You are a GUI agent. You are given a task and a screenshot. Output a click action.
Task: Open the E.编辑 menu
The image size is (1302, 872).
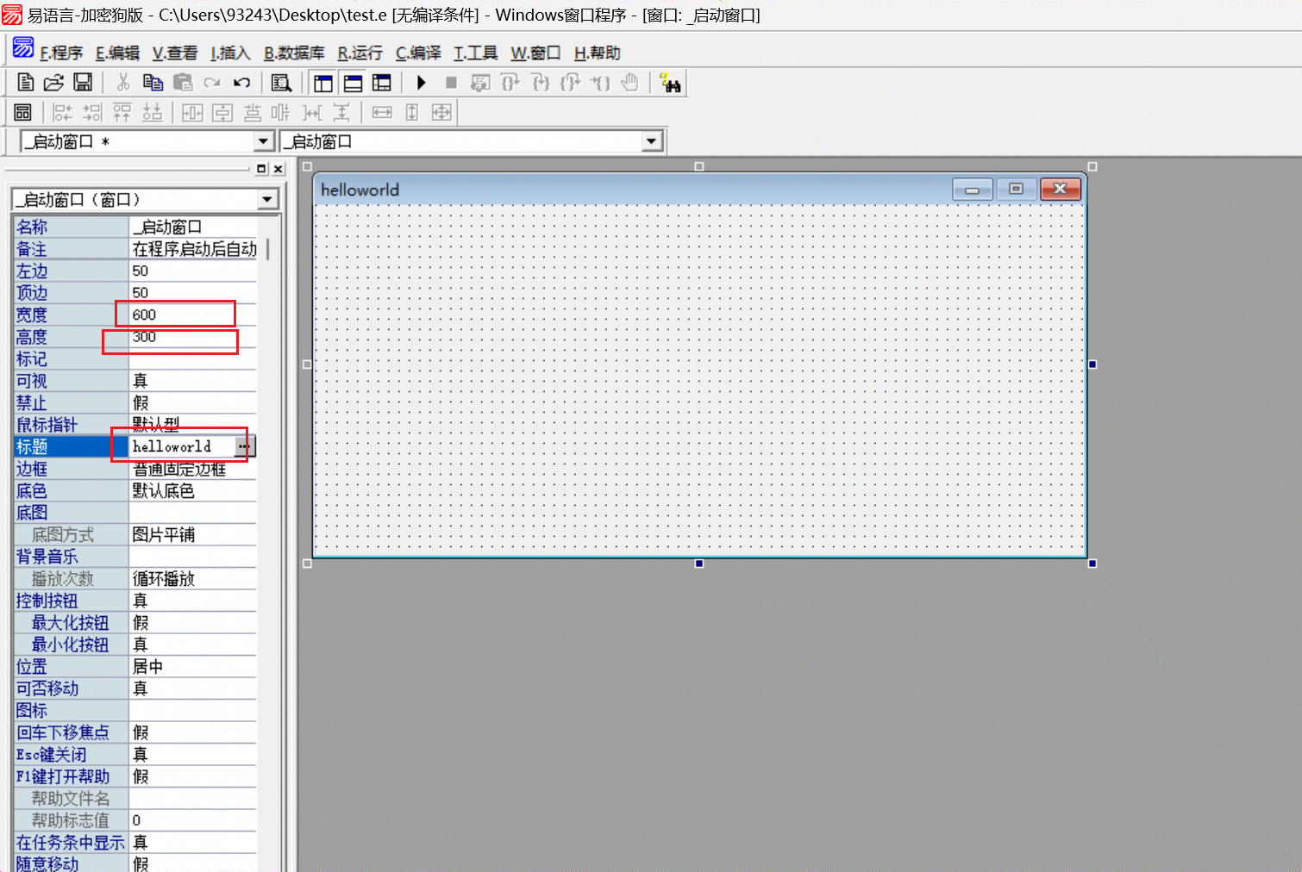(x=117, y=53)
